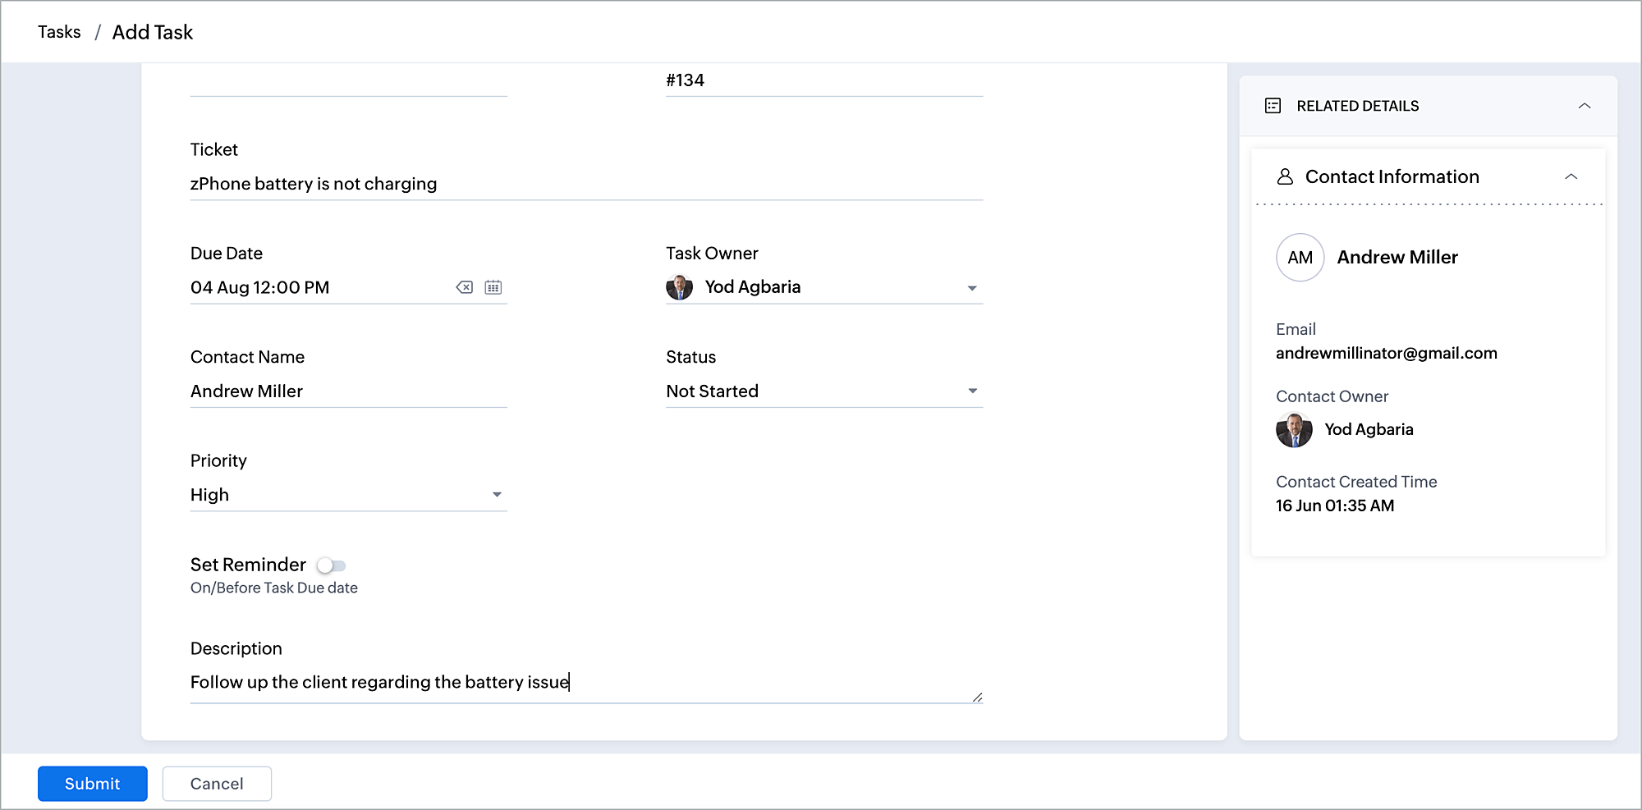Clear the Due Date value

(x=465, y=287)
